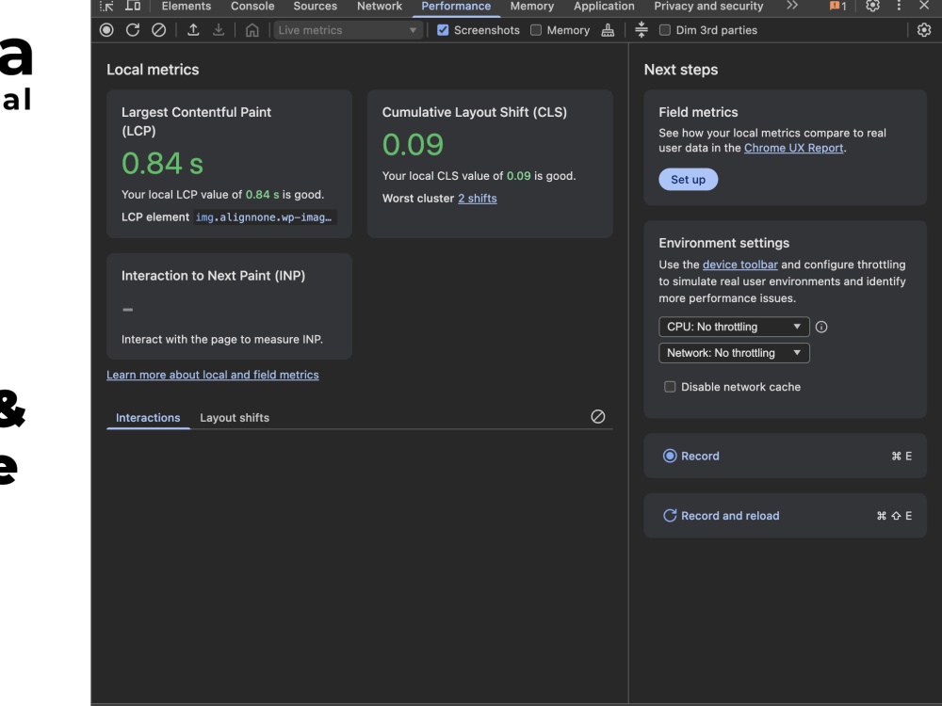Open the Network tab
942x706 pixels.
click(x=379, y=6)
